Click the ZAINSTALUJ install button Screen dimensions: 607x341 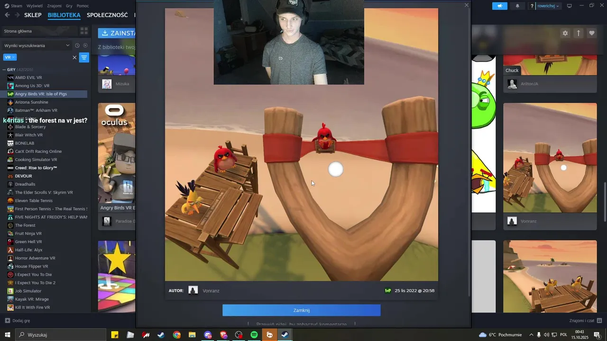click(117, 33)
